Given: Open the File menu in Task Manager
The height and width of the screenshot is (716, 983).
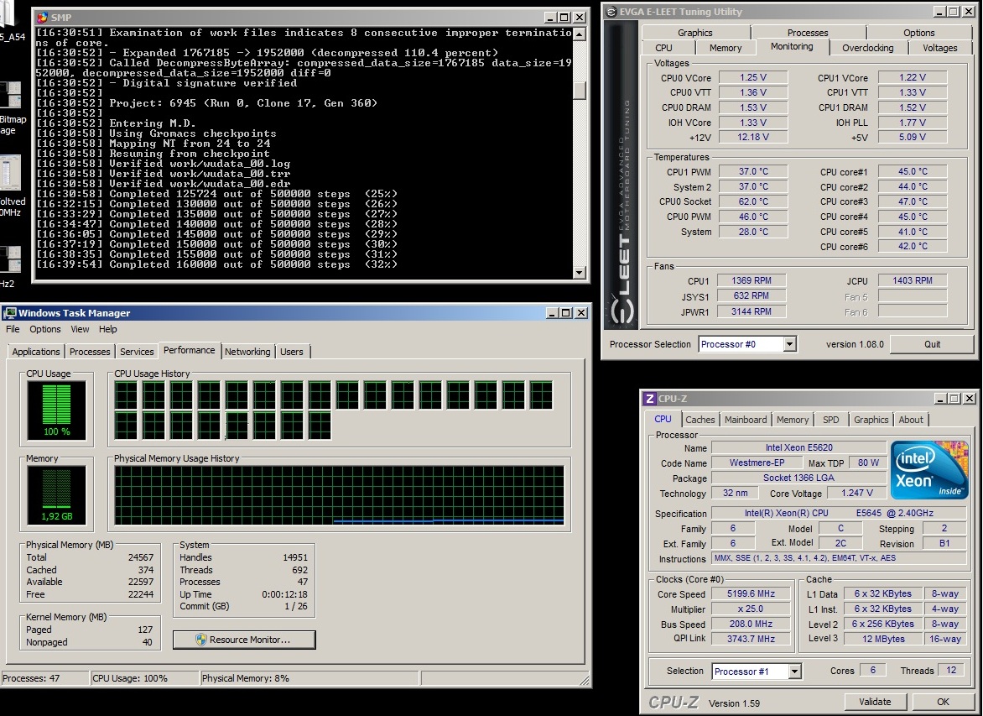Looking at the screenshot, I should pos(13,329).
